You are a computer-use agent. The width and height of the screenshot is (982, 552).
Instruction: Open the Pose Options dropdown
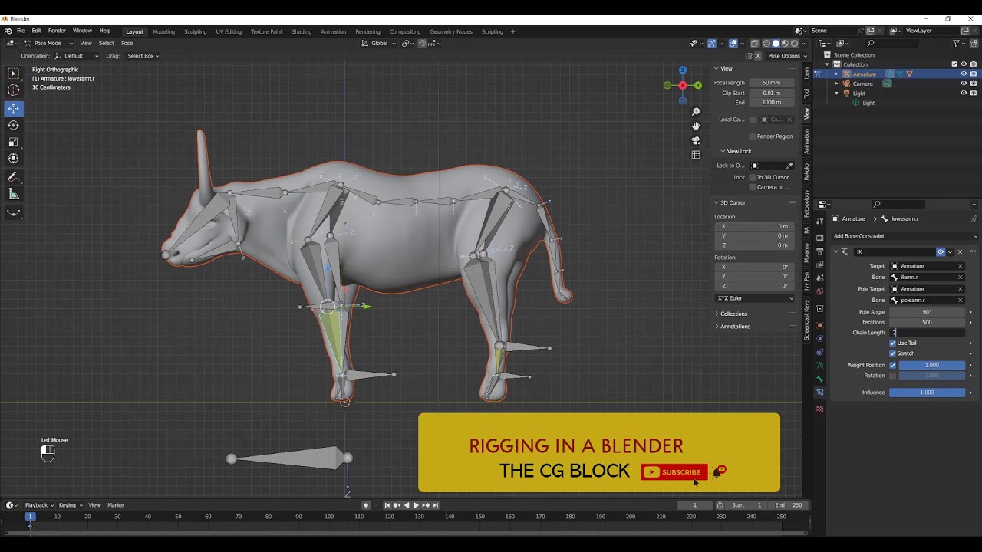pos(787,56)
